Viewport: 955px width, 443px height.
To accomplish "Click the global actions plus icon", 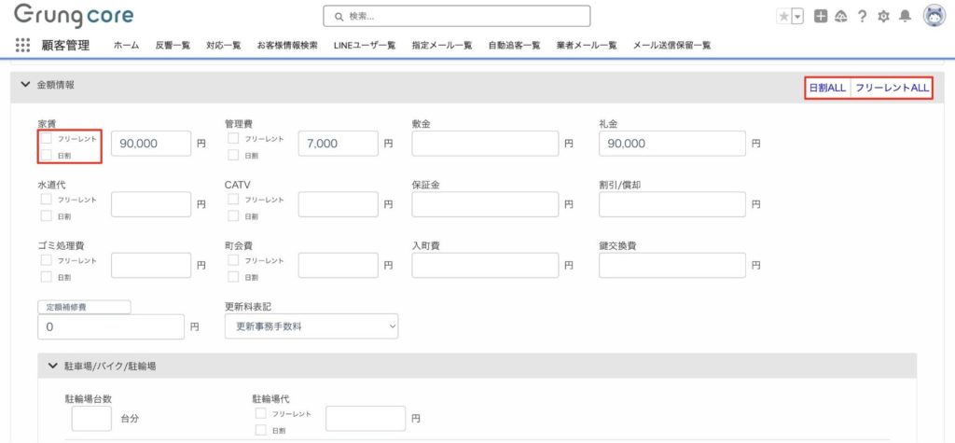I will pos(820,16).
